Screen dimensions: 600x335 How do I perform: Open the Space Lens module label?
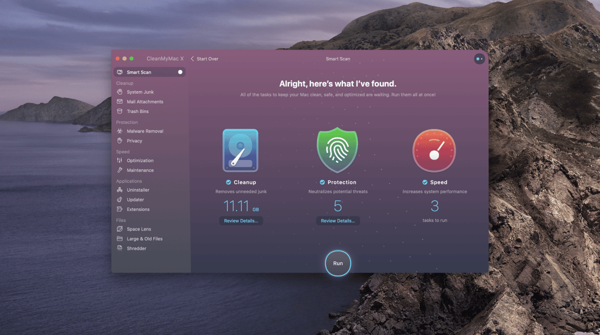click(139, 229)
